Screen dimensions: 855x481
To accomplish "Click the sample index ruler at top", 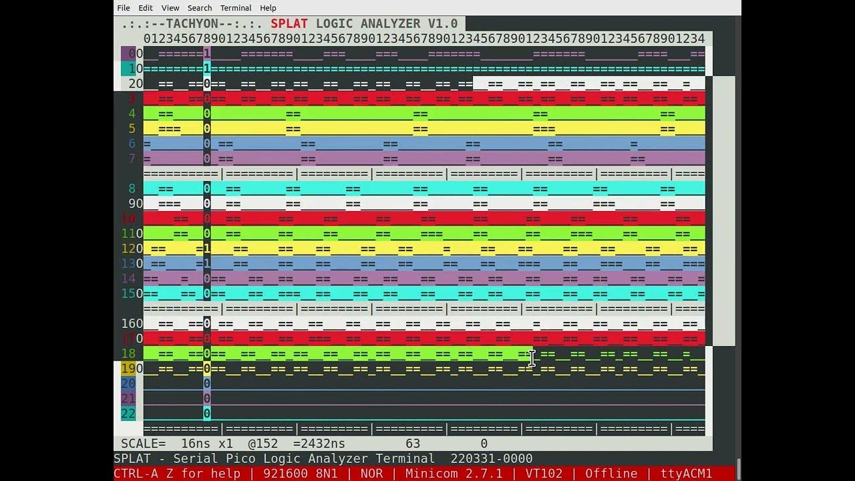I will (424, 38).
